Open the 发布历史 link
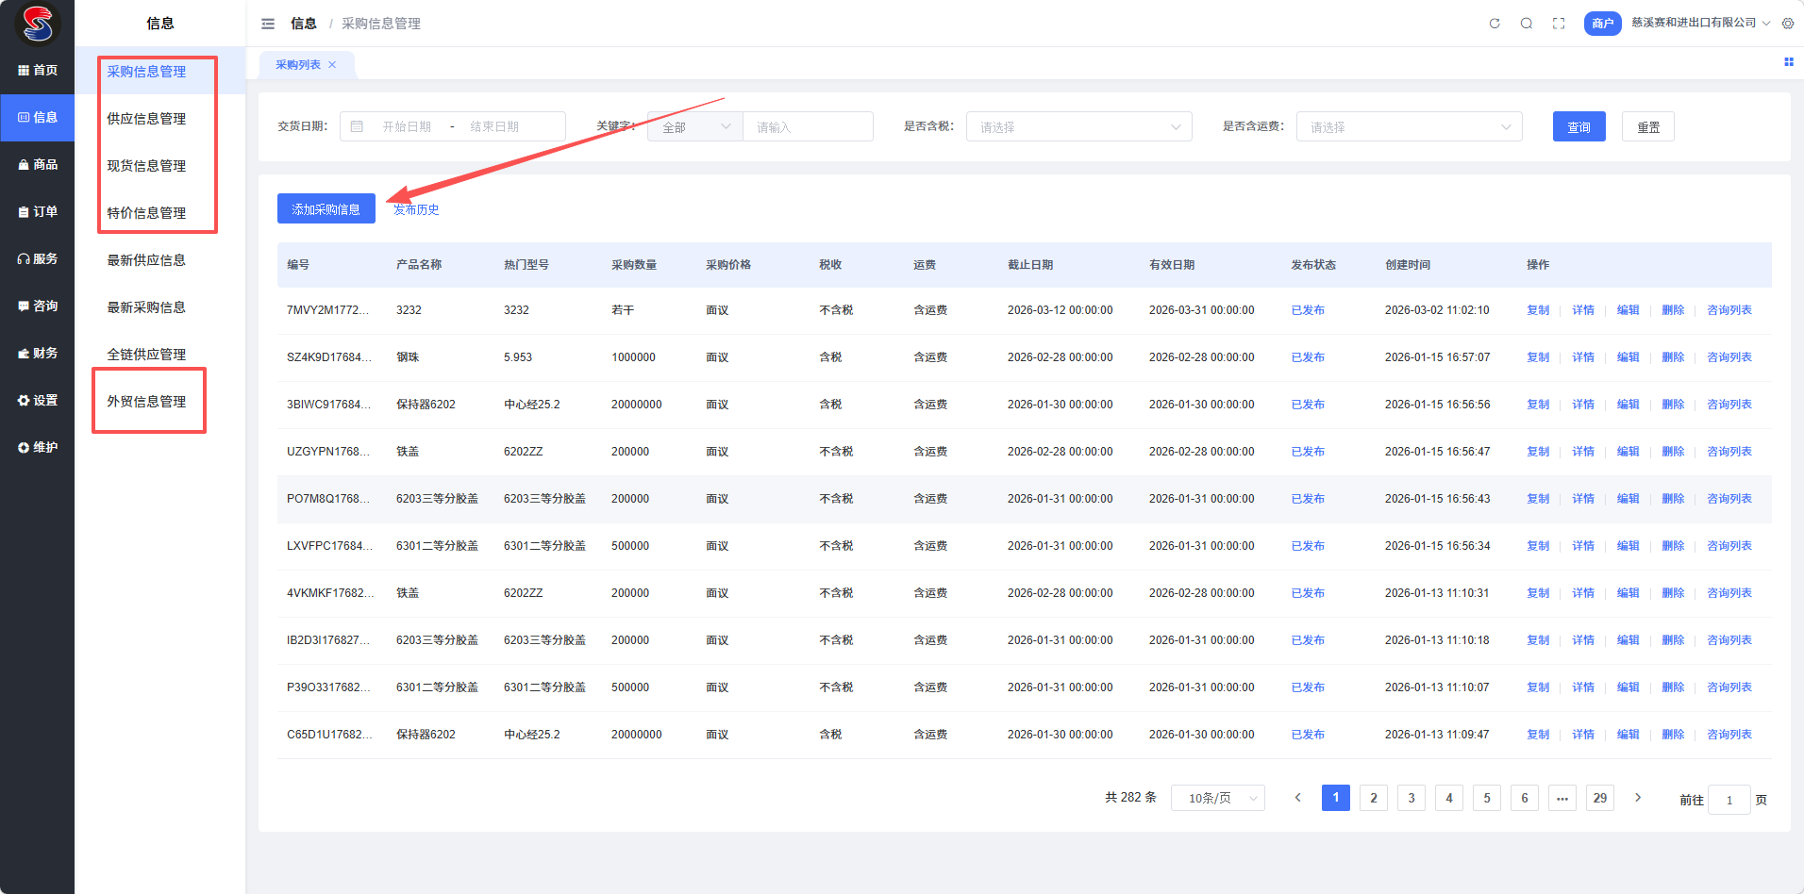 pos(416,209)
